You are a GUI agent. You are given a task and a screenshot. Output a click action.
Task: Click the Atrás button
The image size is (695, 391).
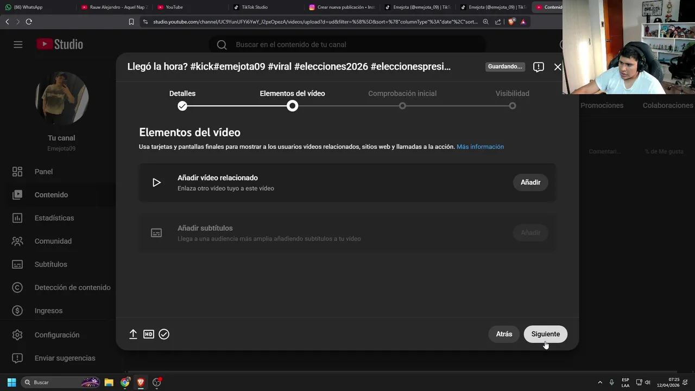(x=504, y=334)
